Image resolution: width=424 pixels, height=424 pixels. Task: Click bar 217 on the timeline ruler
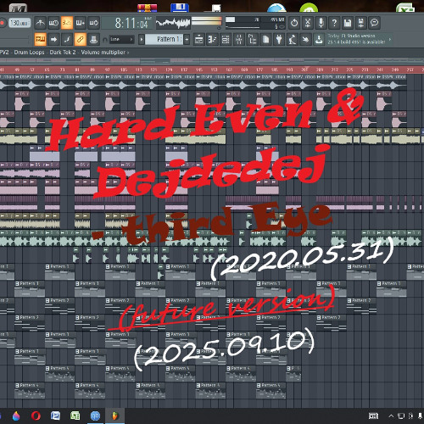click(x=335, y=70)
